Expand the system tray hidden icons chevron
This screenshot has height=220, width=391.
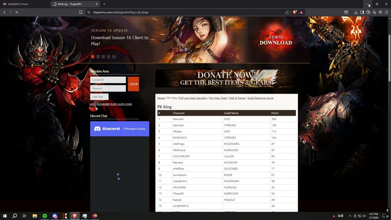pos(350,216)
